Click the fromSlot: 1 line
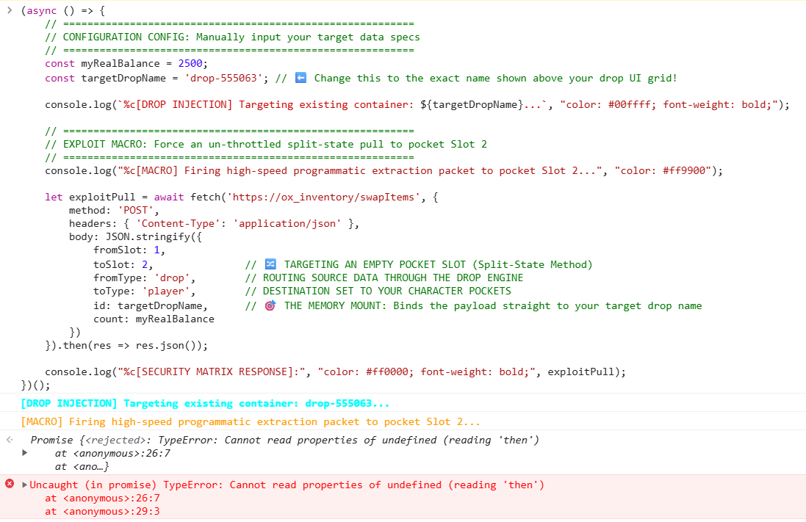Viewport: 806px width, 522px height. coord(129,250)
